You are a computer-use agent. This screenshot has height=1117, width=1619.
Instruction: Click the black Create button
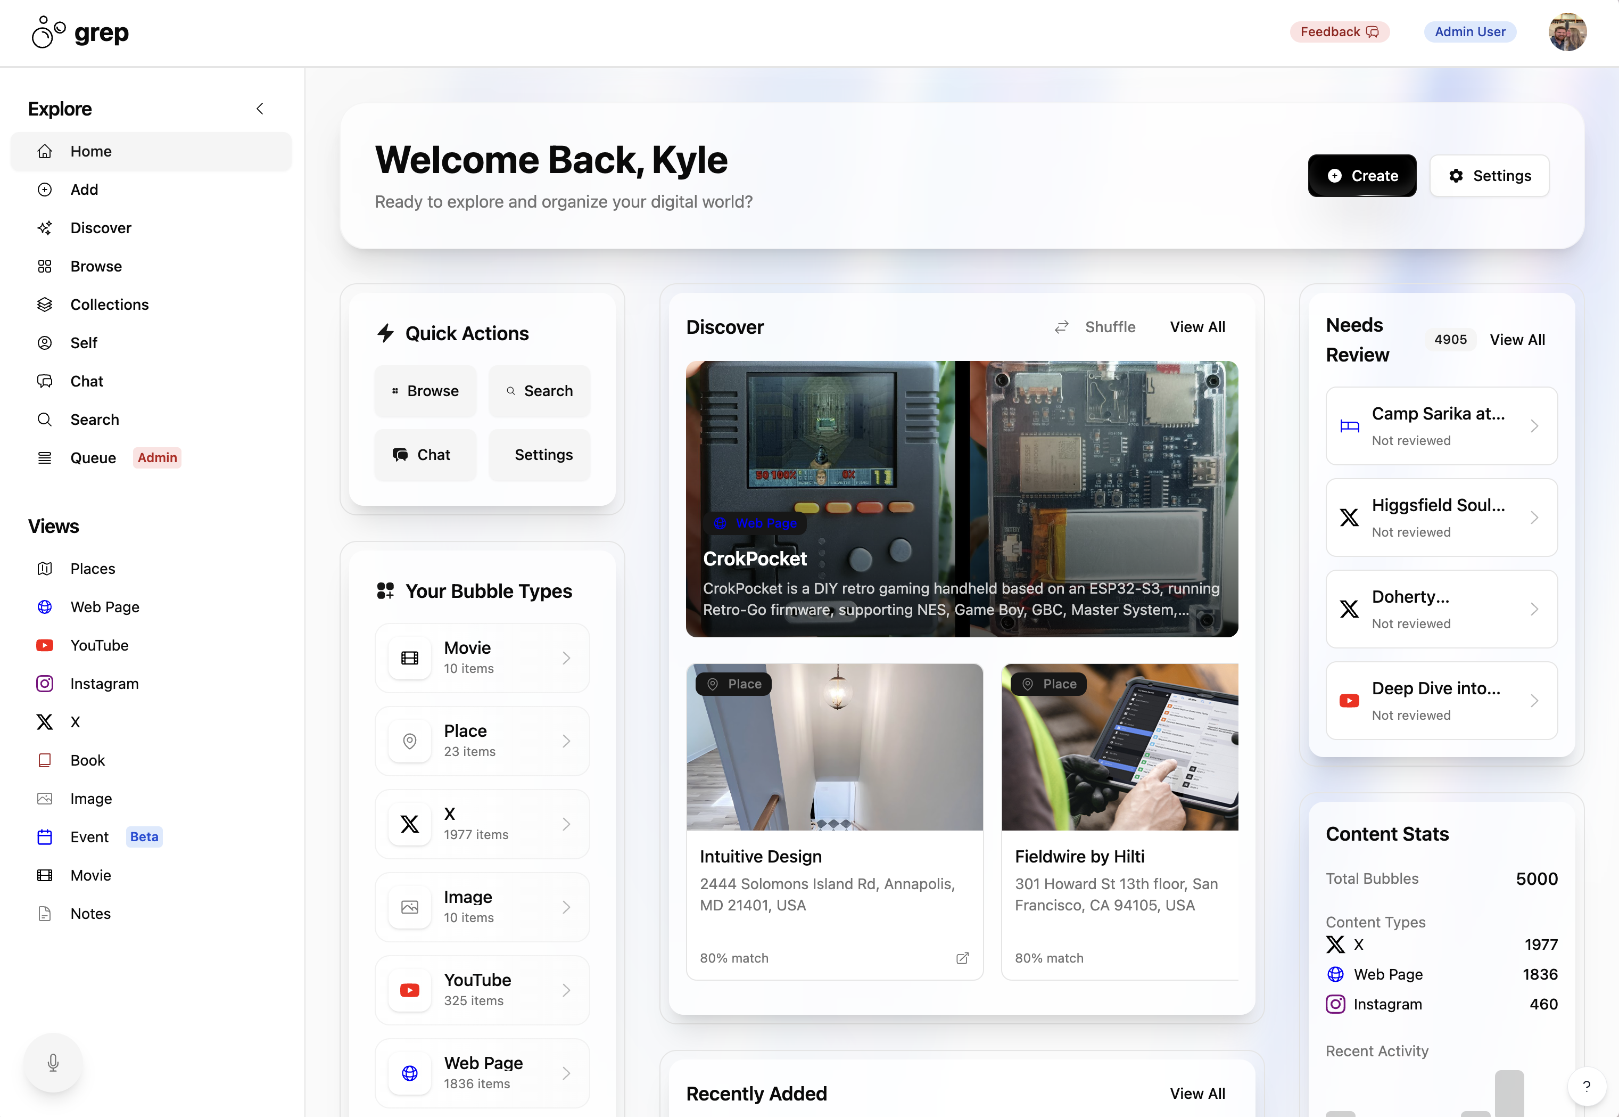tap(1362, 176)
